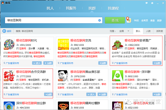The width and height of the screenshot is (166, 110).
Task: Select the 找群 tab
Action: tap(92, 8)
